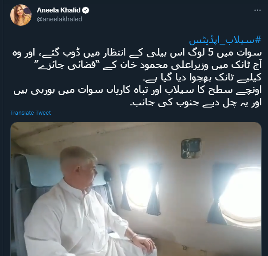Select the first line of tweet text
This screenshot has height=256, width=268.
(137, 53)
